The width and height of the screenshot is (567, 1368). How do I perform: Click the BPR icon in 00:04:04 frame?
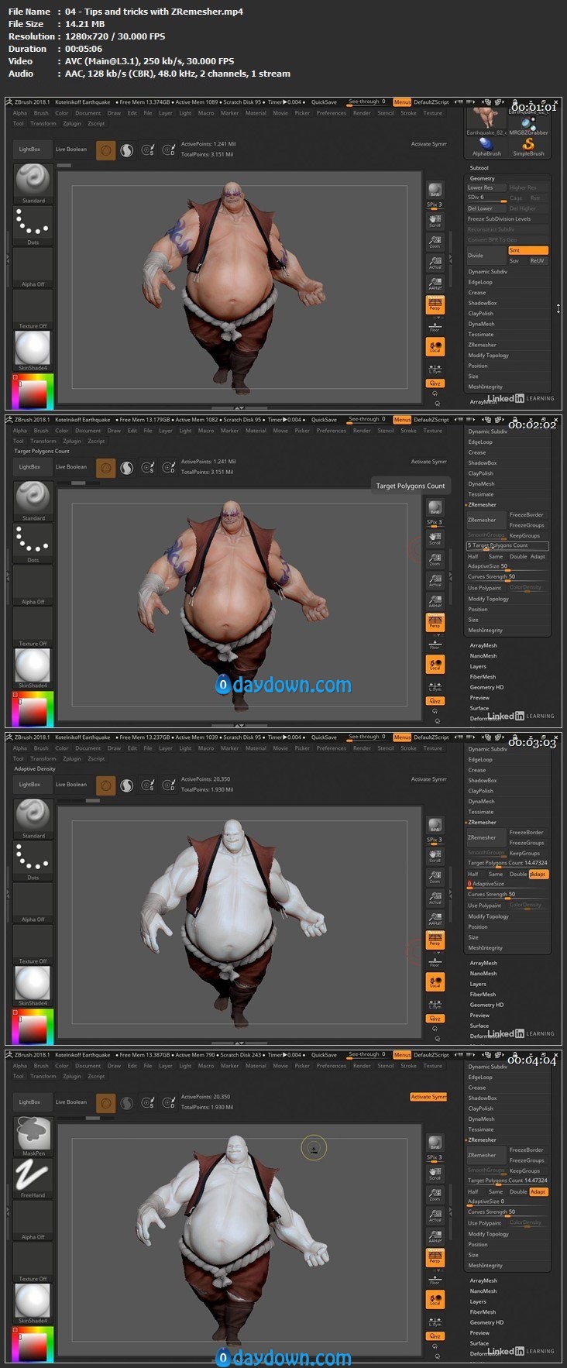pos(435,1143)
